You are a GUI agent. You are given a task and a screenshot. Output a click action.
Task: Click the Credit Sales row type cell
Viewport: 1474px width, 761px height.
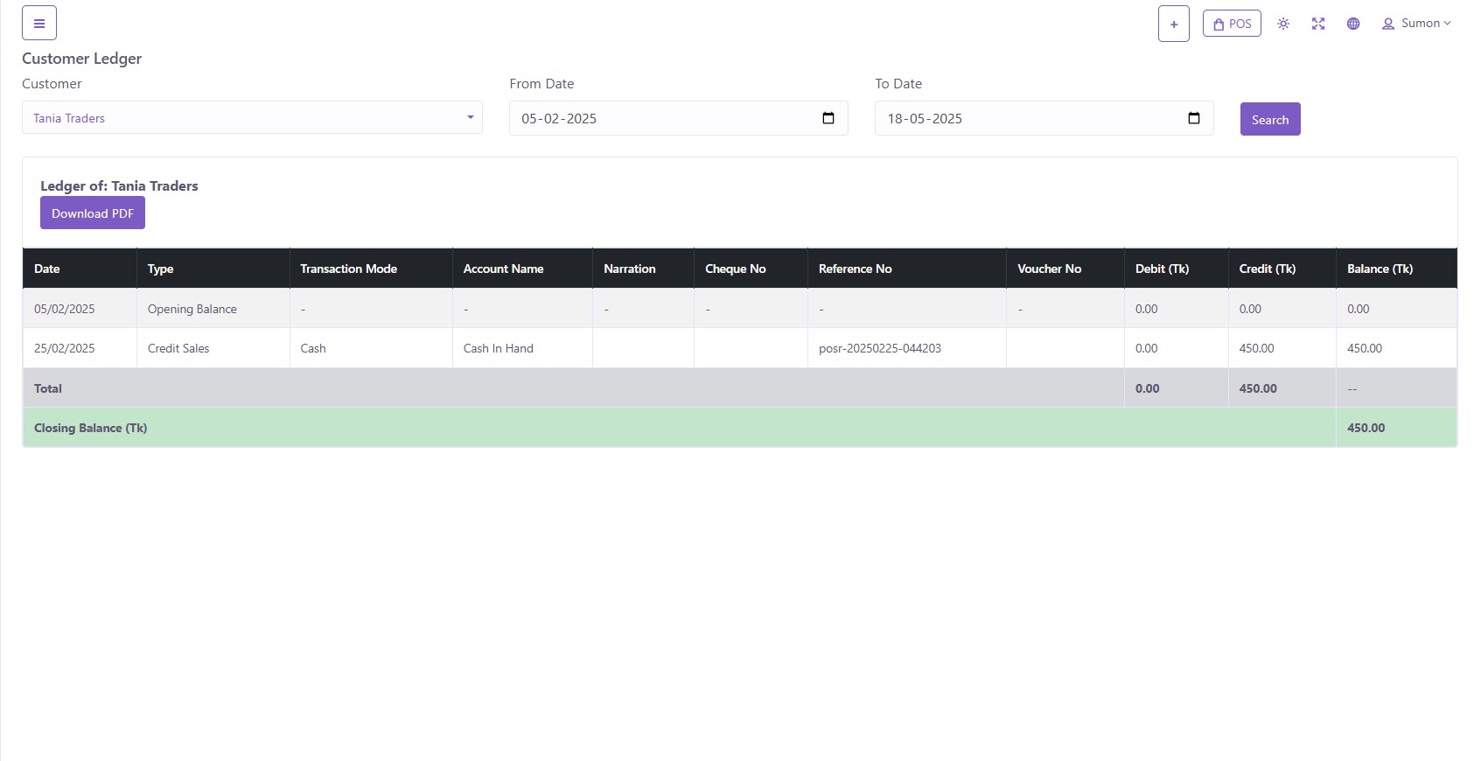tap(178, 348)
